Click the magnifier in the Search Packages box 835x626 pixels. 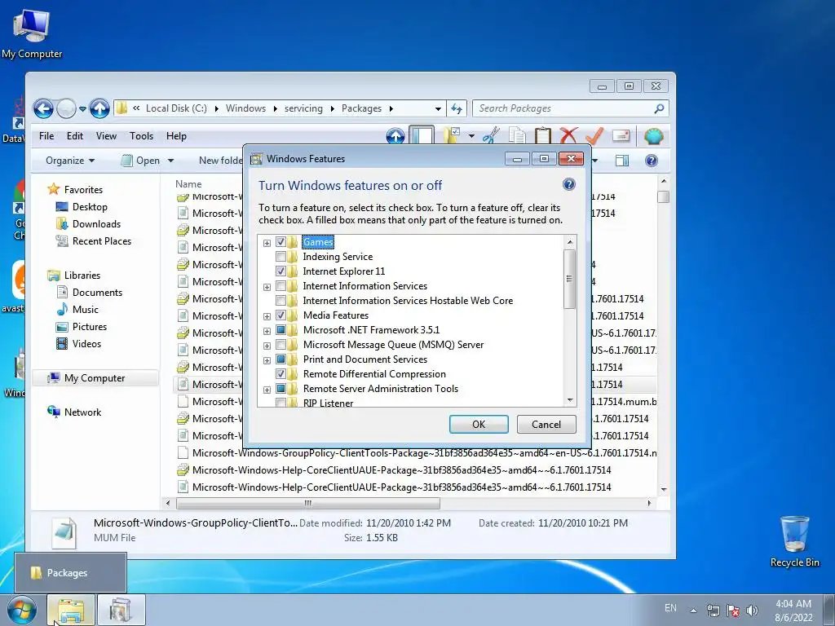tap(659, 108)
